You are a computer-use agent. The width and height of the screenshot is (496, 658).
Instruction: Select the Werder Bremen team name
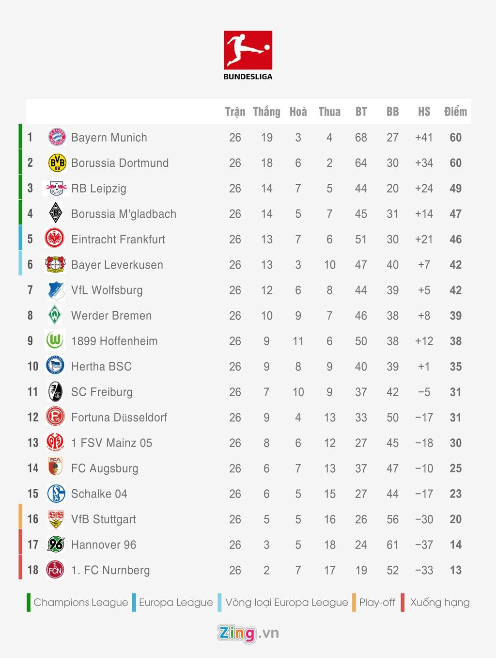coord(111,316)
